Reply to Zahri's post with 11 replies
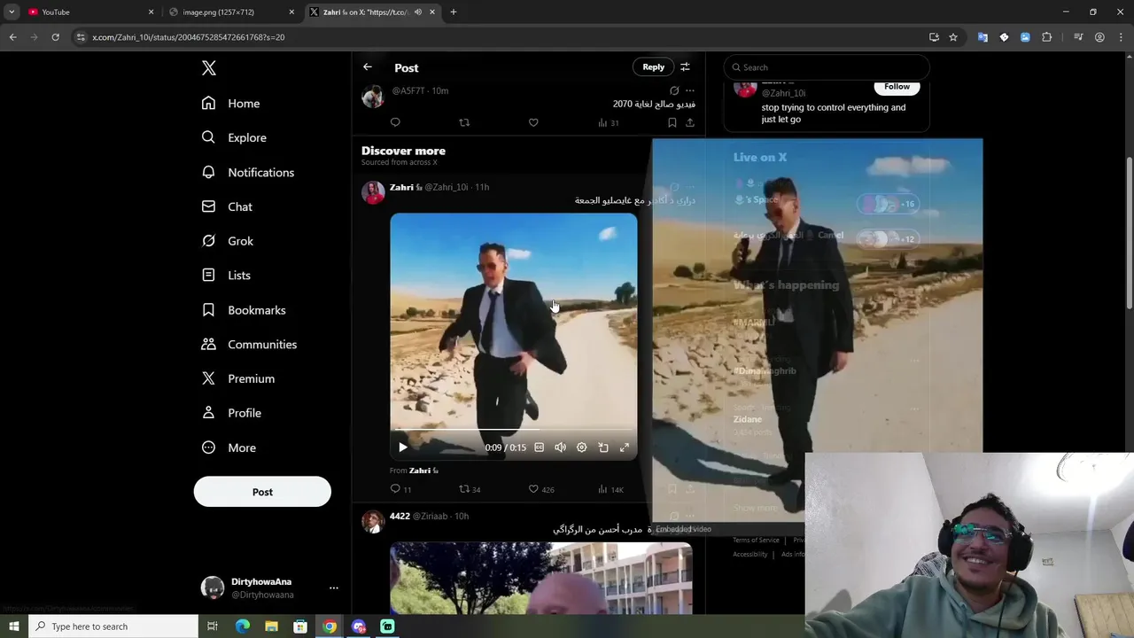1134x638 pixels. [400, 489]
